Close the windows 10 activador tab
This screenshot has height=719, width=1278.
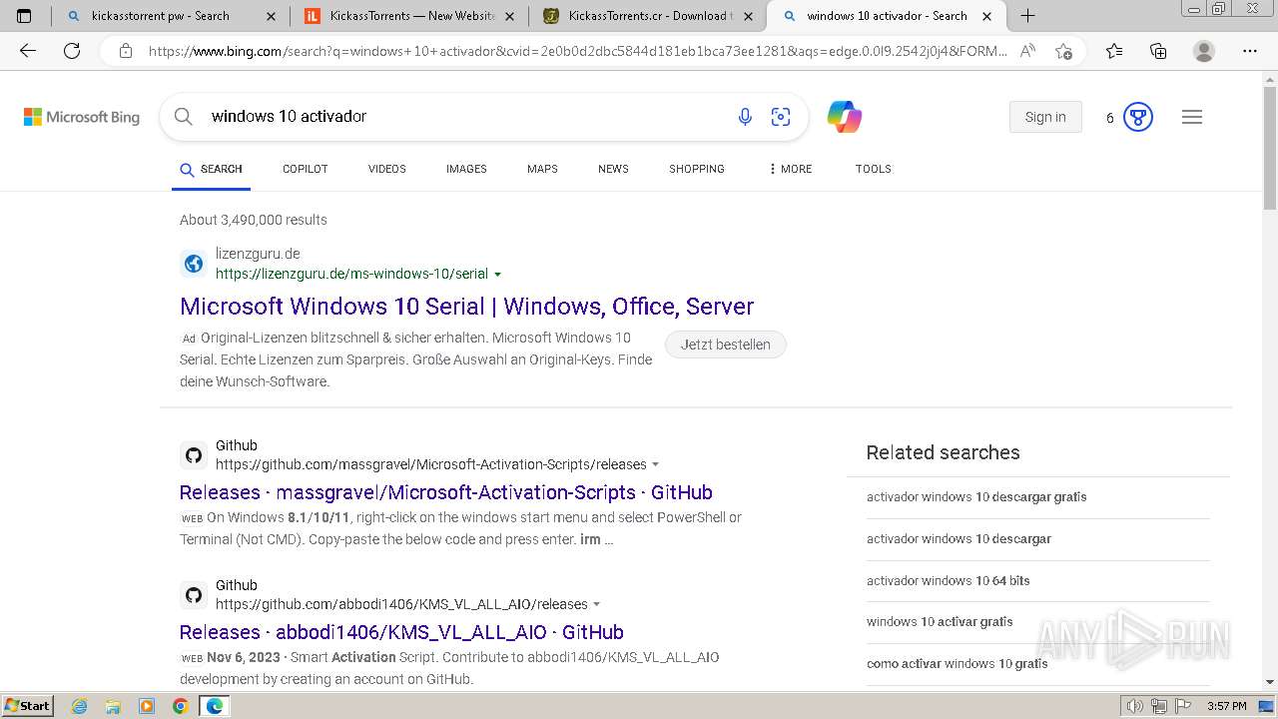coord(987,16)
